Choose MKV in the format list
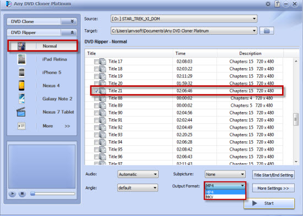Screen dimensions: 303x216 tap(225, 197)
